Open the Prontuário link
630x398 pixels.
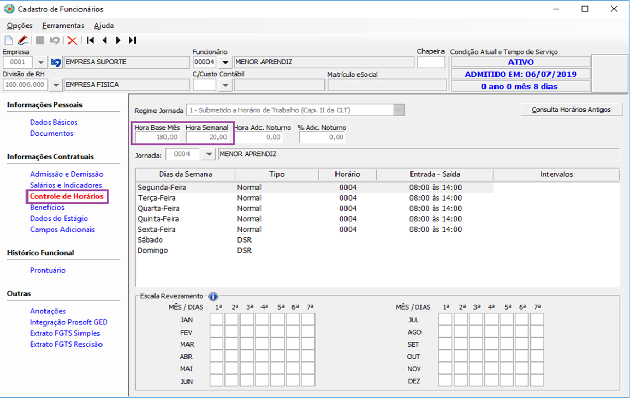[x=48, y=270]
